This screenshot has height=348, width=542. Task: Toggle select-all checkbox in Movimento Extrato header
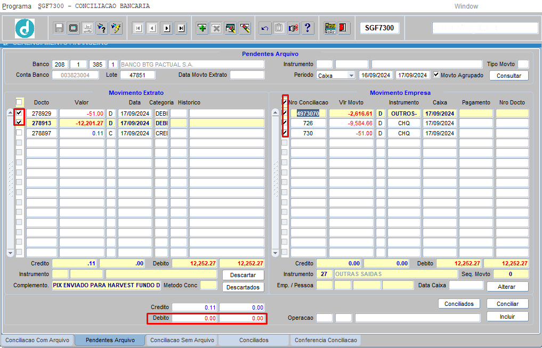[x=19, y=102]
